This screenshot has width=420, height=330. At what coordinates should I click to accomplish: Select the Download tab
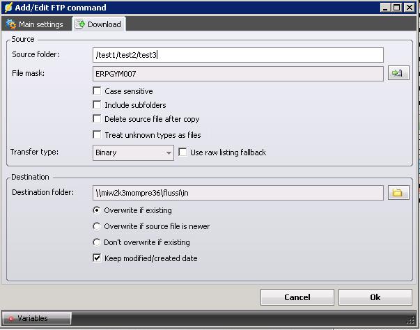tap(98, 24)
